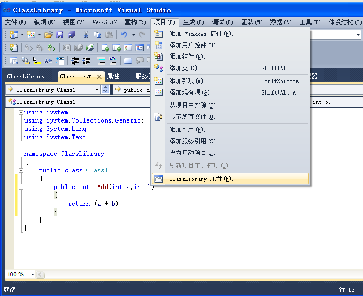Open the Test List Editor icon

(x=116, y=48)
